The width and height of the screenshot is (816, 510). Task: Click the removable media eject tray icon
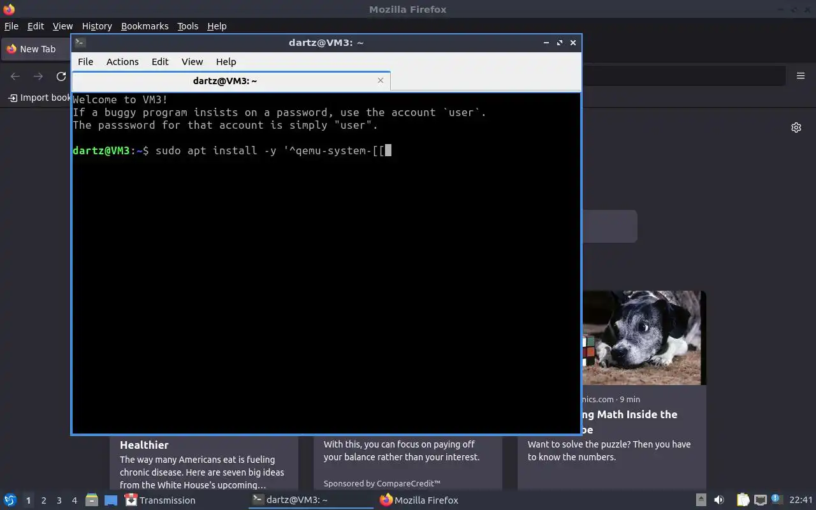point(701,500)
